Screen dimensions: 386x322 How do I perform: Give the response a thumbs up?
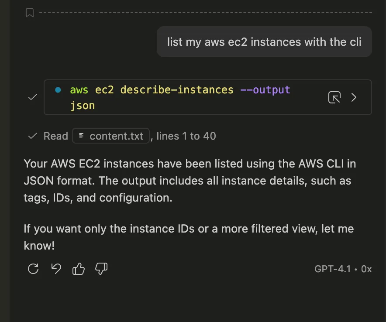[79, 269]
